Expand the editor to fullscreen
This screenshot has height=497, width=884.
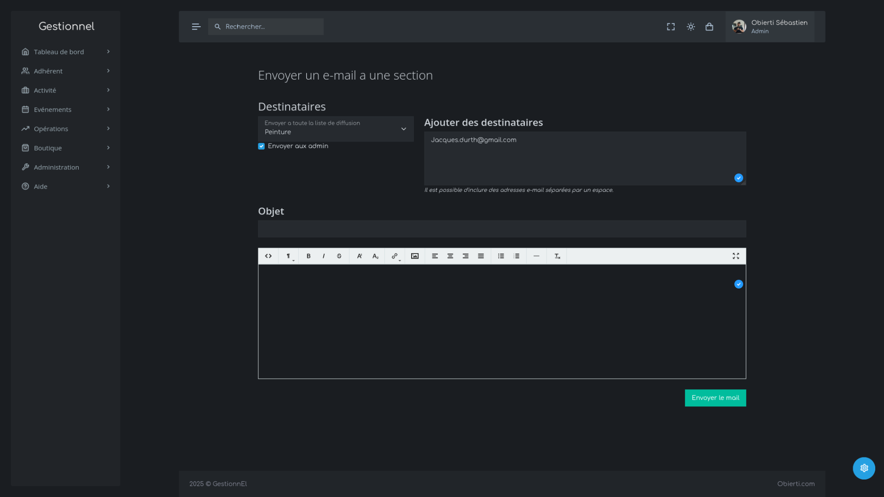(736, 256)
